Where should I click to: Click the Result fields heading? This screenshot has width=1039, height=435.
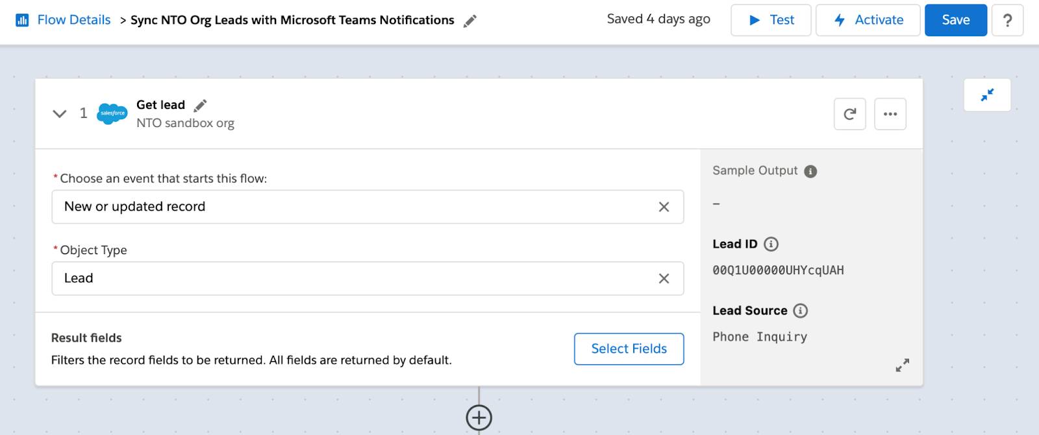coord(86,338)
